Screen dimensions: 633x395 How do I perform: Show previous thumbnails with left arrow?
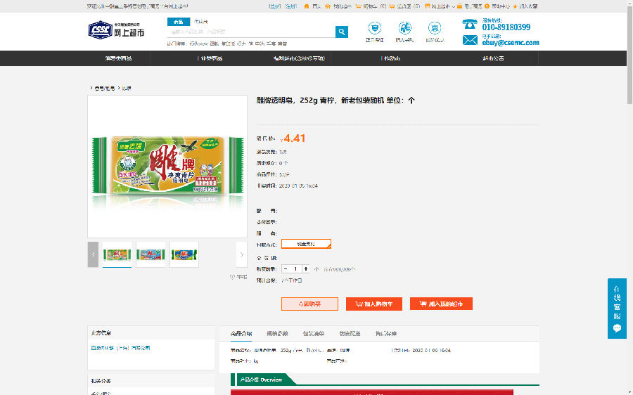click(93, 254)
